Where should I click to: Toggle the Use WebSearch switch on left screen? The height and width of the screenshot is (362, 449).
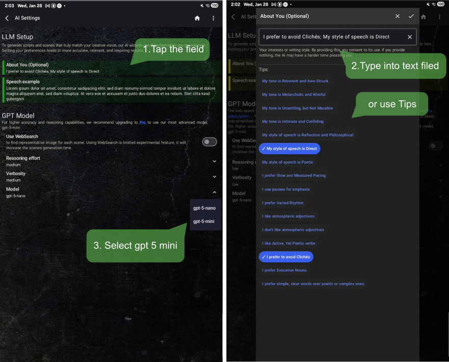209,142
